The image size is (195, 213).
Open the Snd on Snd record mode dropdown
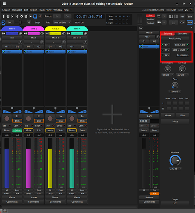[x=62, y=23]
